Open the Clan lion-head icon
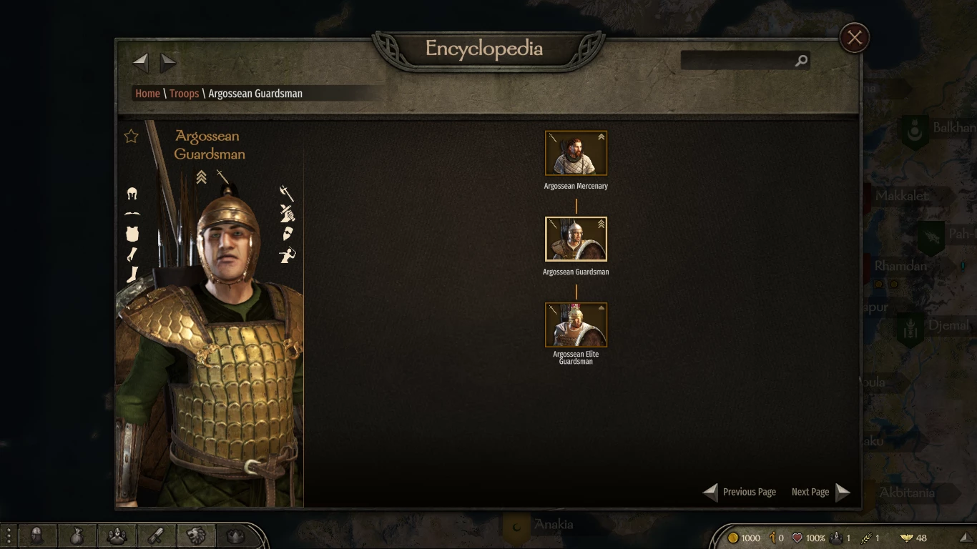The height and width of the screenshot is (549, 977). (x=197, y=536)
